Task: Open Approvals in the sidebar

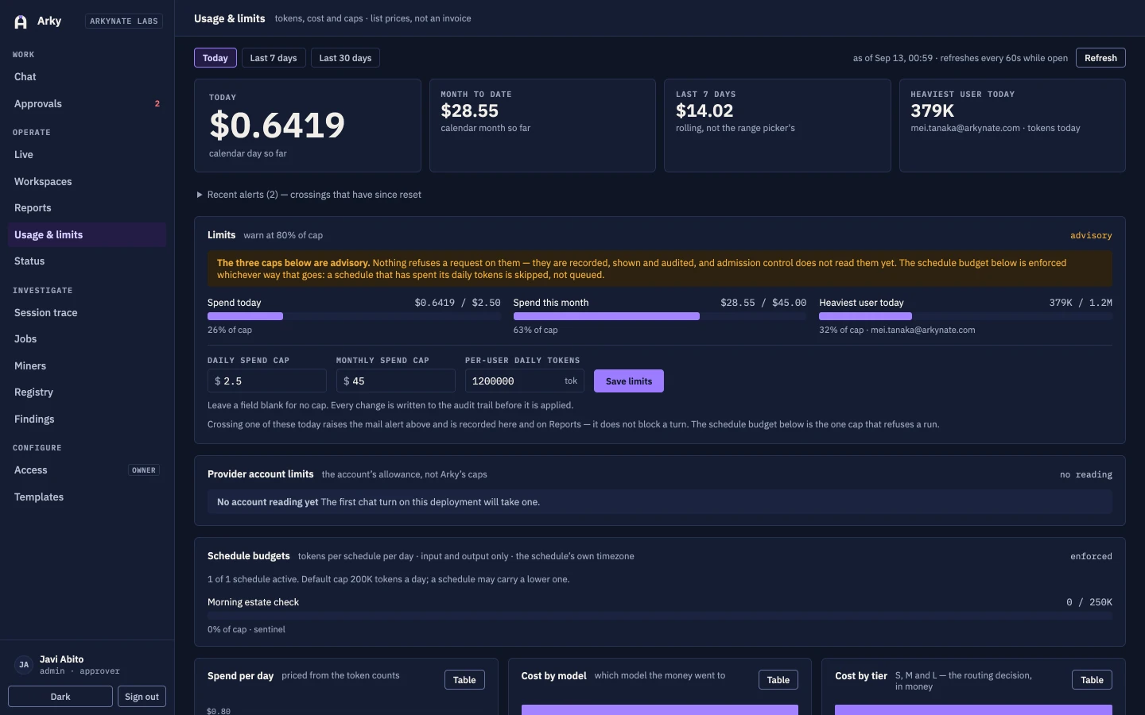Action: pos(87,104)
